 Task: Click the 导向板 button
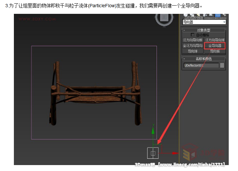click(x=215, y=51)
